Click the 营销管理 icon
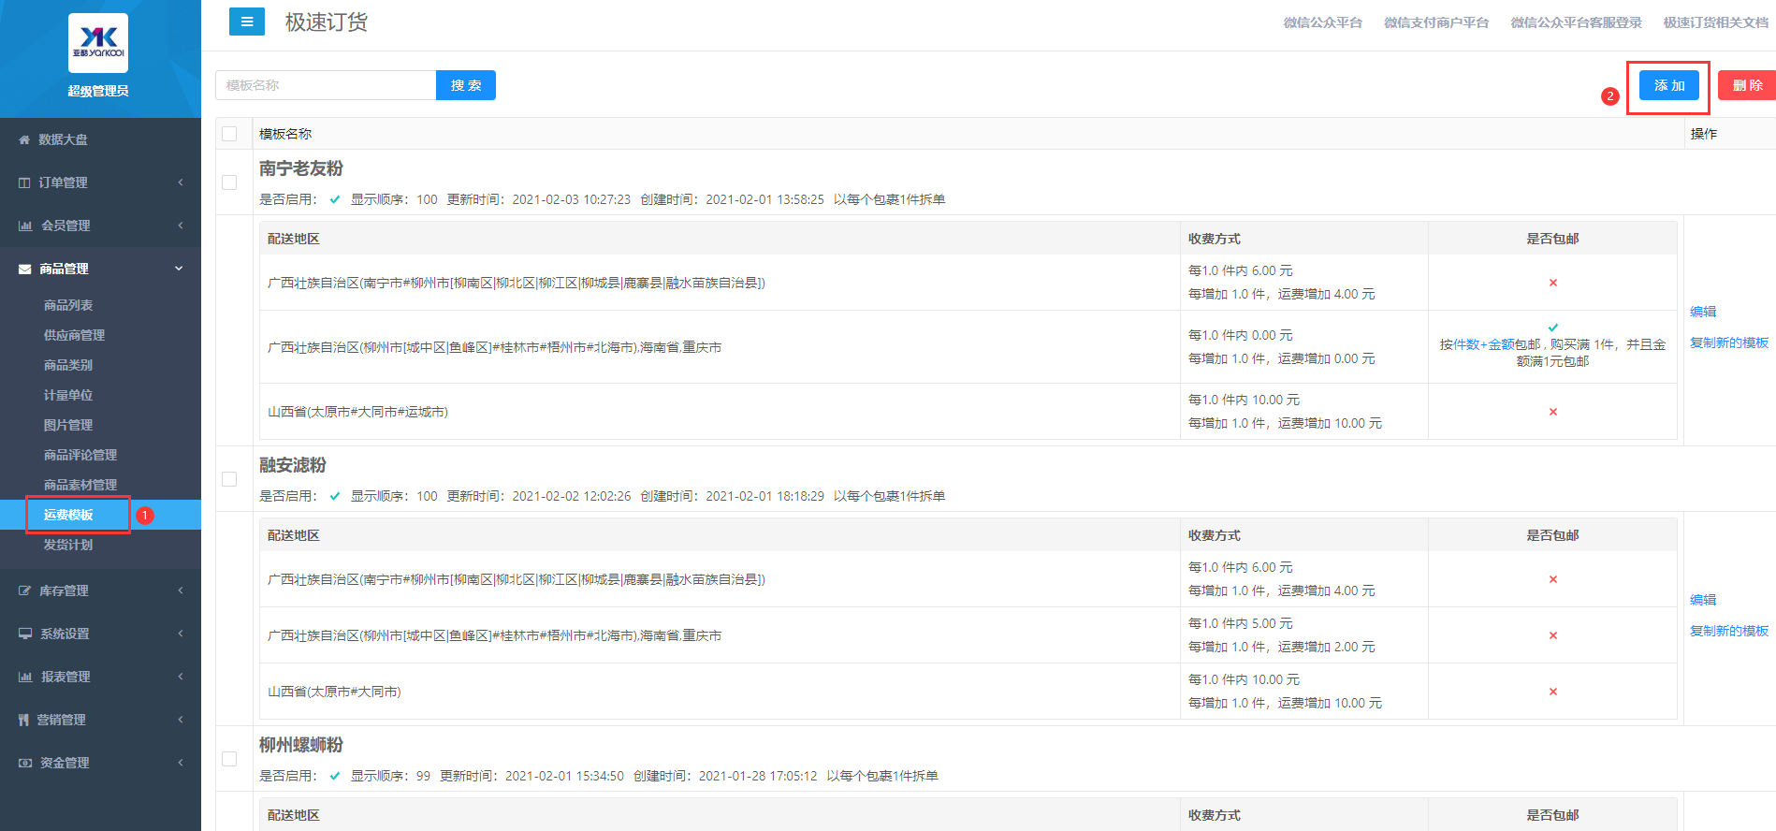Viewport: 1776px width, 831px height. (24, 720)
